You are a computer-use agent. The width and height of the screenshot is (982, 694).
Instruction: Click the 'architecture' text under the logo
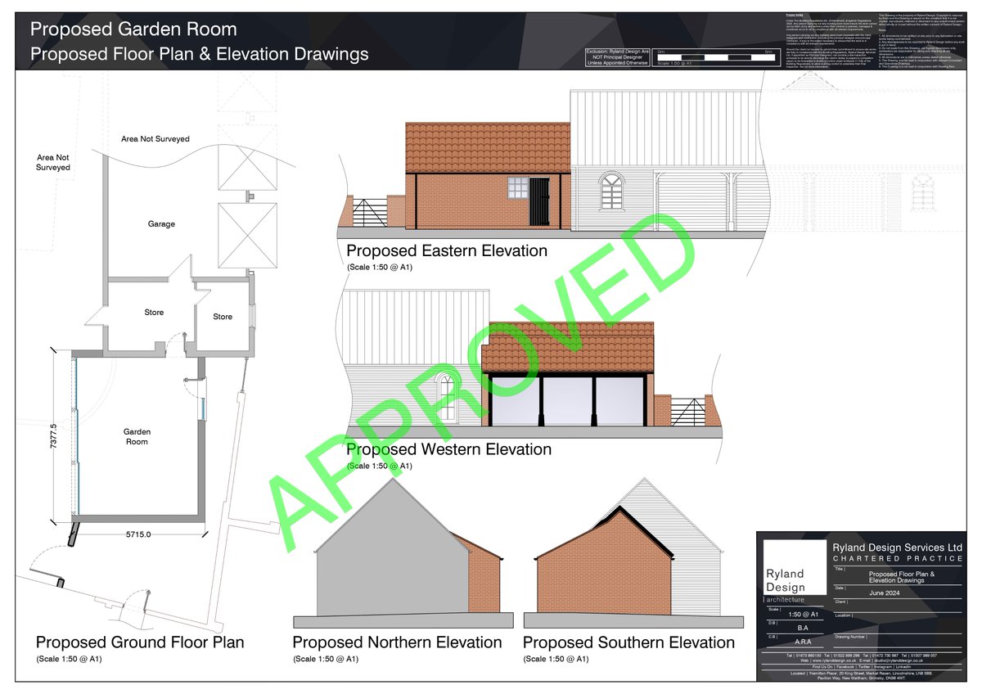click(x=786, y=600)
